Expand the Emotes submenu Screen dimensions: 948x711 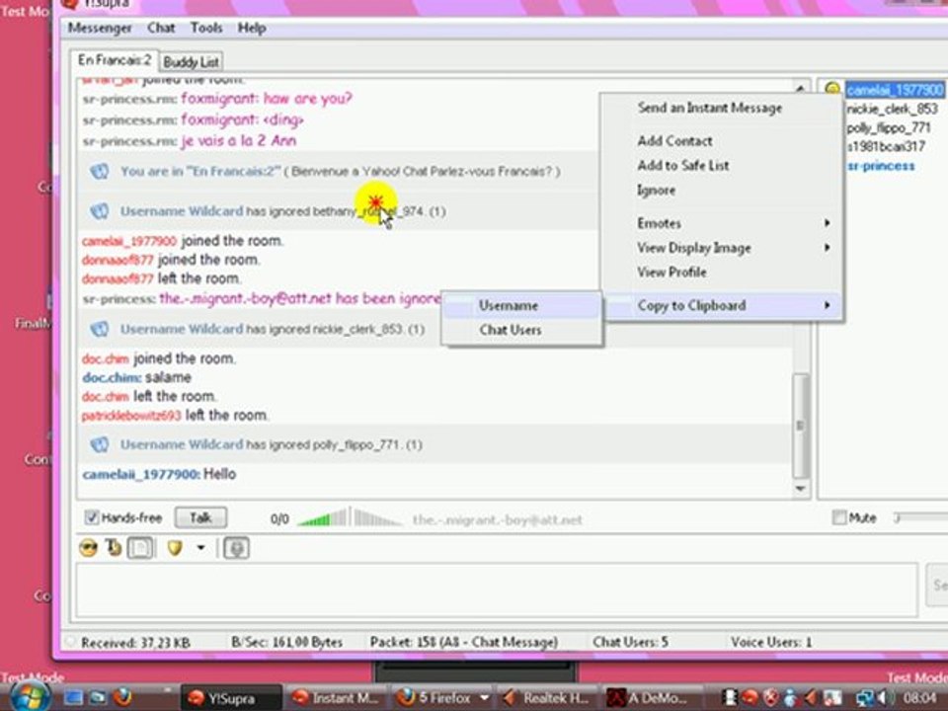(x=722, y=223)
